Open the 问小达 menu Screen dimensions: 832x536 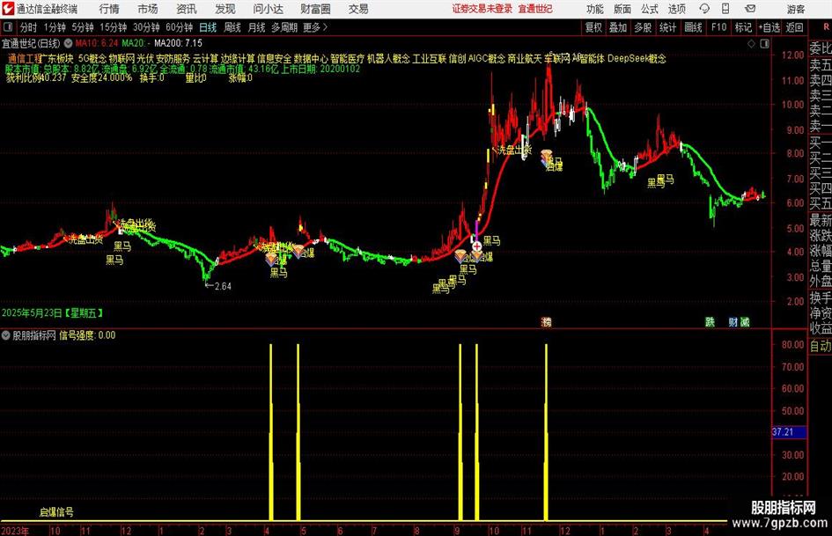pos(268,9)
